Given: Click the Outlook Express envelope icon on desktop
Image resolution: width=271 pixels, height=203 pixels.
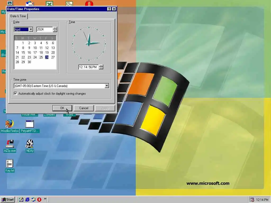Looking at the screenshot, I should (30, 3).
